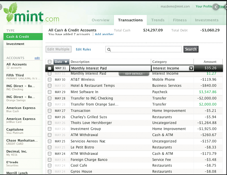Open the Fitness tab
The image size is (227, 175).
coord(180,20)
